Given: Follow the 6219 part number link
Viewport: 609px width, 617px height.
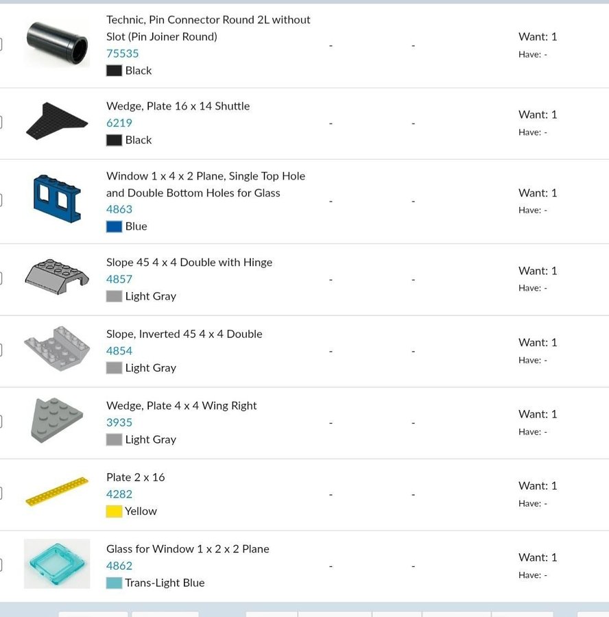Looking at the screenshot, I should point(119,123).
